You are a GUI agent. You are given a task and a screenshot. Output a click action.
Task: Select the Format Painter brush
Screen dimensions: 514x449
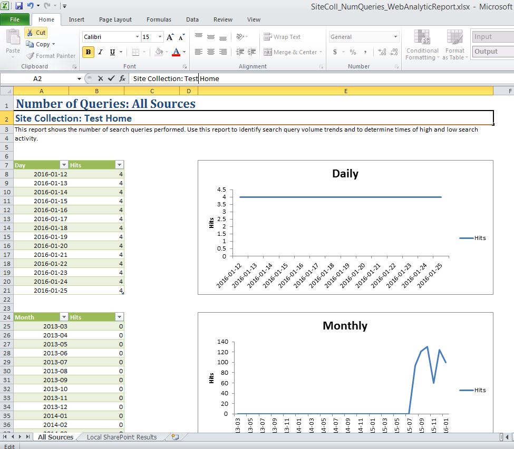(51, 56)
